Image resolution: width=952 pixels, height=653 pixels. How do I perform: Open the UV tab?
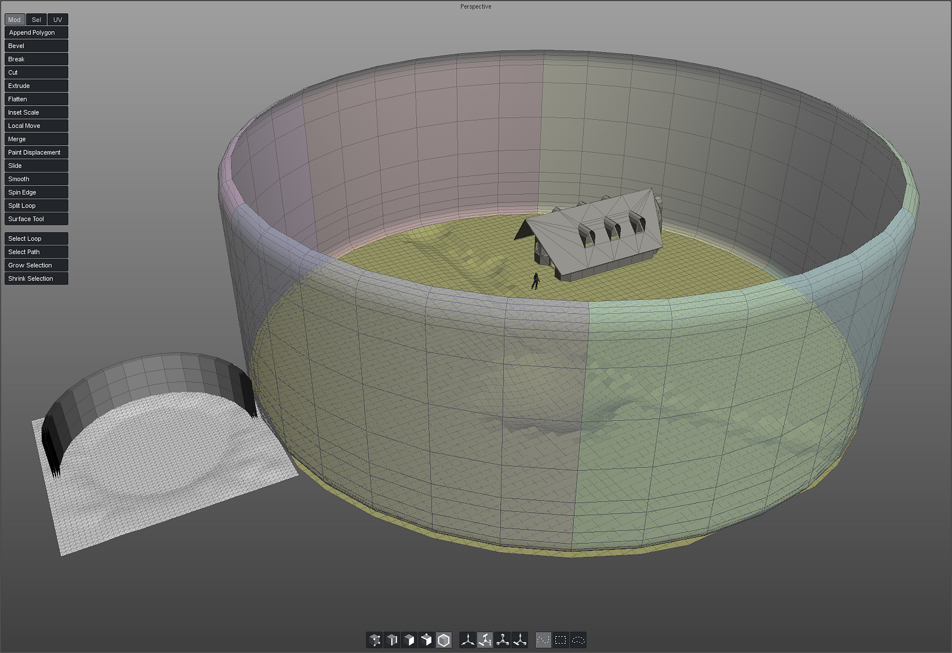pos(57,20)
